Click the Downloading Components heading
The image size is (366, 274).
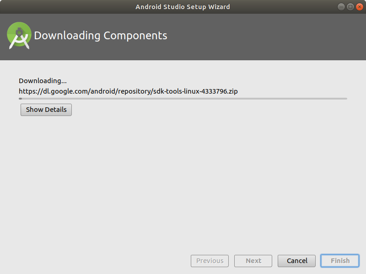[x=101, y=36]
